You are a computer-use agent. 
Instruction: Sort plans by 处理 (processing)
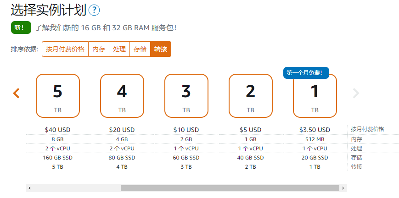(119, 49)
